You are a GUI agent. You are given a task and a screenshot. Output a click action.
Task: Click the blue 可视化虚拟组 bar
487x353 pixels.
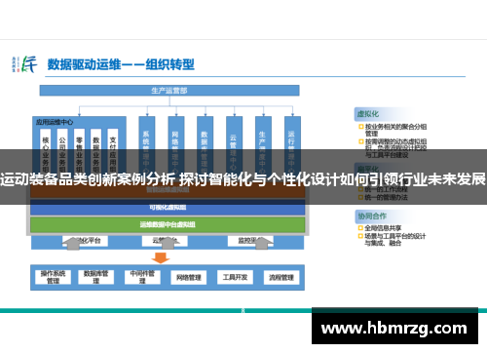pyautogui.click(x=168, y=208)
